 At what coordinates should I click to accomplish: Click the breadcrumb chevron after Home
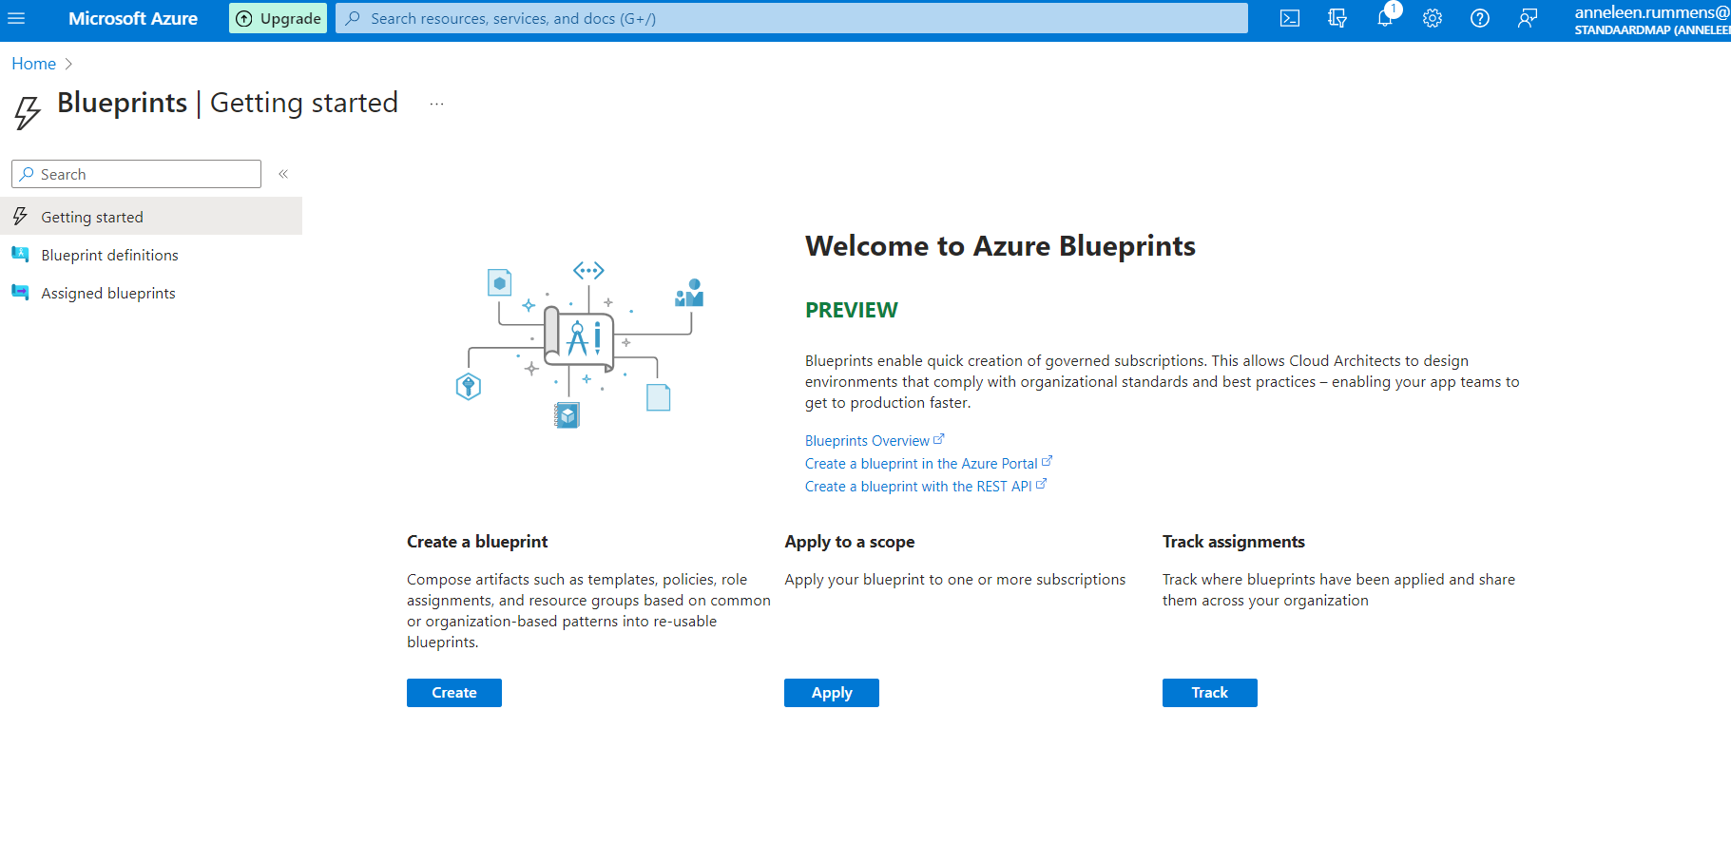coord(68,64)
